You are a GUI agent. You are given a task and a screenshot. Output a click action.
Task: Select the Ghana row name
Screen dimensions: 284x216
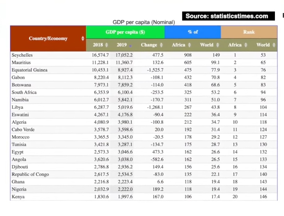point(18,182)
